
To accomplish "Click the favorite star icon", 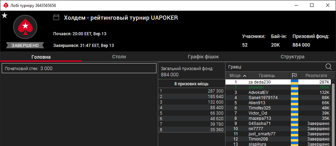I will [4, 16].
